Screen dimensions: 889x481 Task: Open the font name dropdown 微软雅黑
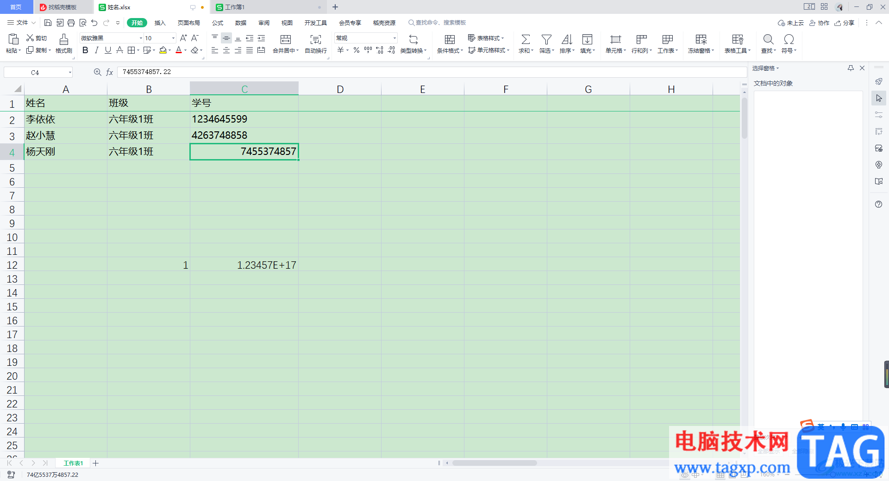(x=141, y=38)
